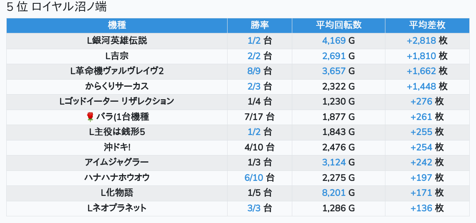Viewport: 476px width, 223px height.
Task: Select L革命機ヴァルヴレイヴ2 machine name
Action: pyautogui.click(x=117, y=71)
